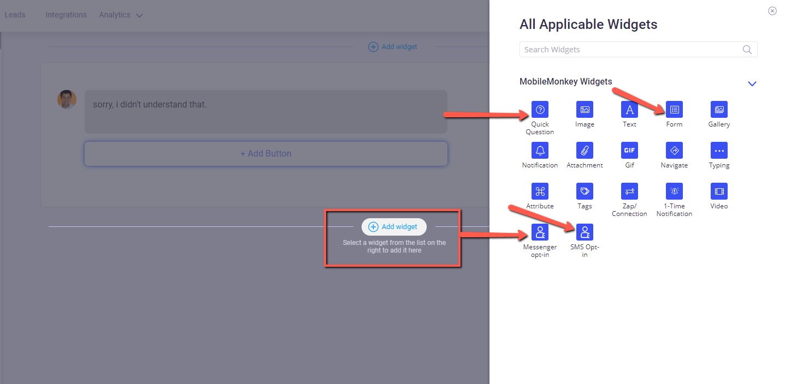This screenshot has width=785, height=384.
Task: Add a Notification widget
Action: (x=540, y=151)
